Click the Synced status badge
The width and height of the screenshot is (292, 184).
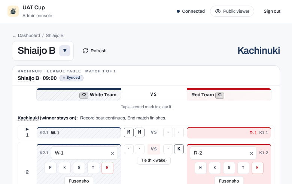72,78
